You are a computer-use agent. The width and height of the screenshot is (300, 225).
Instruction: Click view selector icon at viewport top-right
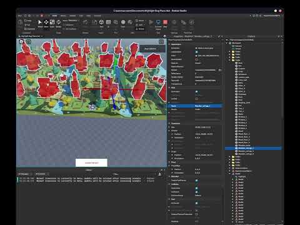tap(161, 42)
